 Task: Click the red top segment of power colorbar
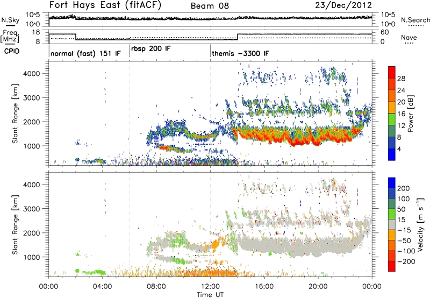coord(392,72)
